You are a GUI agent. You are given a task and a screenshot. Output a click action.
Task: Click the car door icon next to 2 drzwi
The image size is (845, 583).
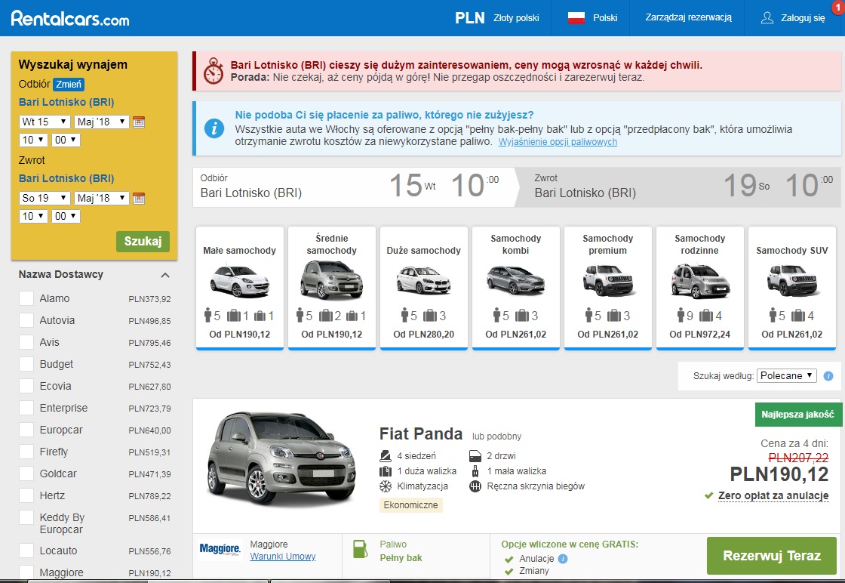click(x=475, y=455)
